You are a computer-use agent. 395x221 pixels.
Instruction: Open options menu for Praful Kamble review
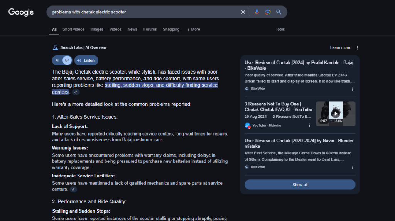[x=352, y=89]
